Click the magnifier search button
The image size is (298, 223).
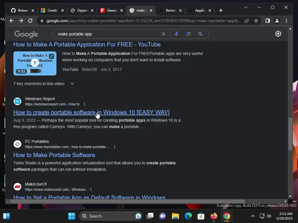(x=200, y=34)
